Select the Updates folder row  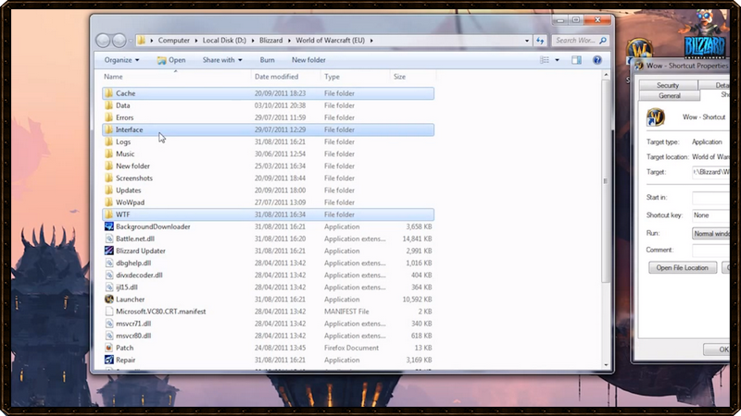[x=268, y=190]
